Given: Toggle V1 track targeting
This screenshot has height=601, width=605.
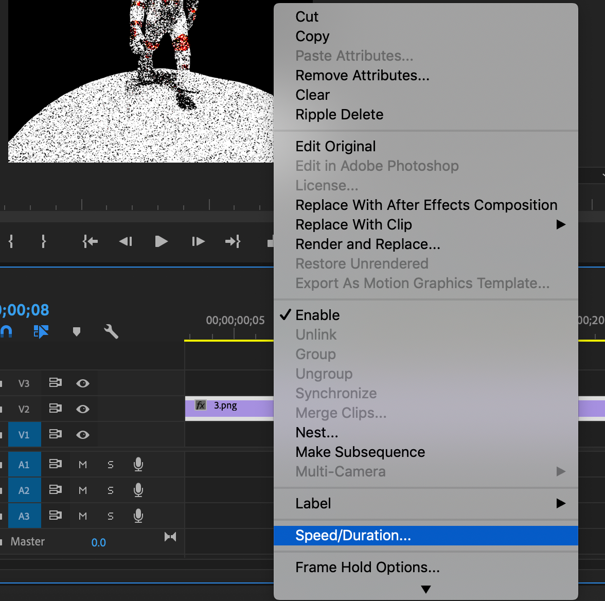Looking at the screenshot, I should (x=24, y=435).
